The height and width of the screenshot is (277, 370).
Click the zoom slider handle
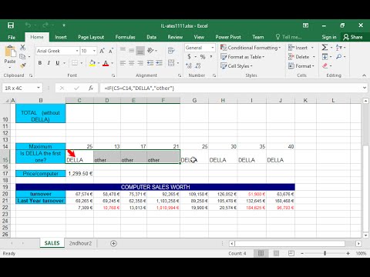(x=325, y=253)
